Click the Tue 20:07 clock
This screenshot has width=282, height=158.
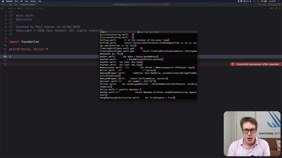pos(272,1)
